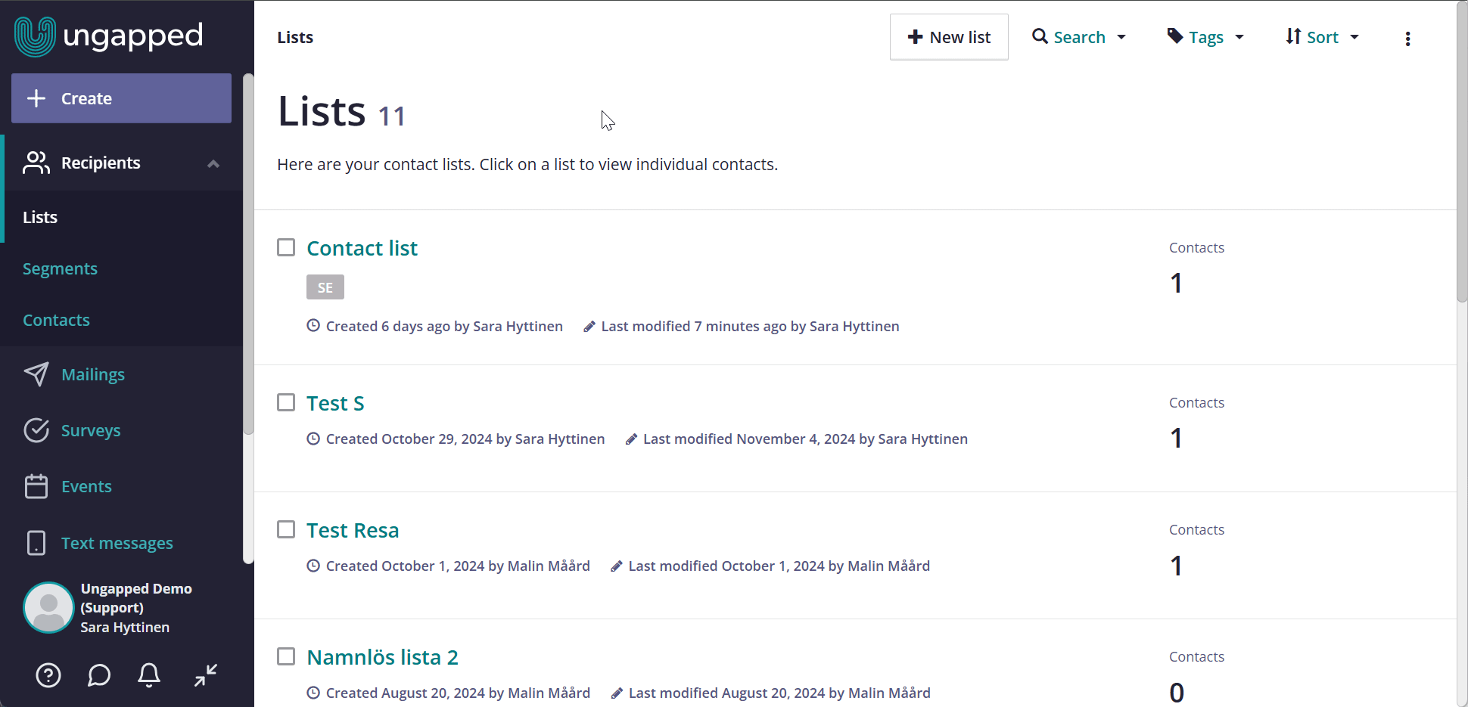Click 'Created 6 days ago by Sara Hyttinen'
This screenshot has width=1468, height=707.
[x=444, y=326]
